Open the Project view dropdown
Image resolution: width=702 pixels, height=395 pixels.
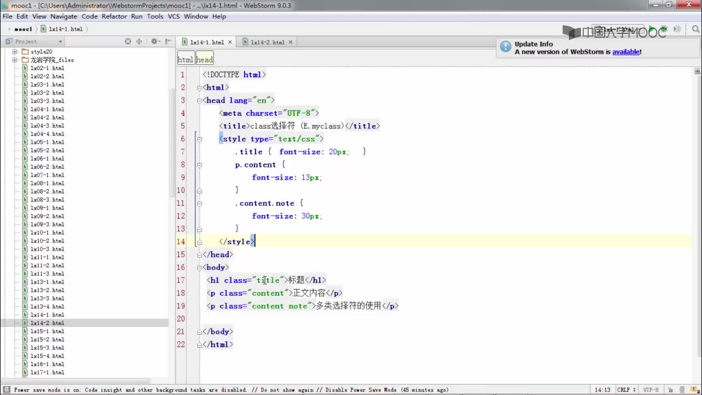pos(34,41)
